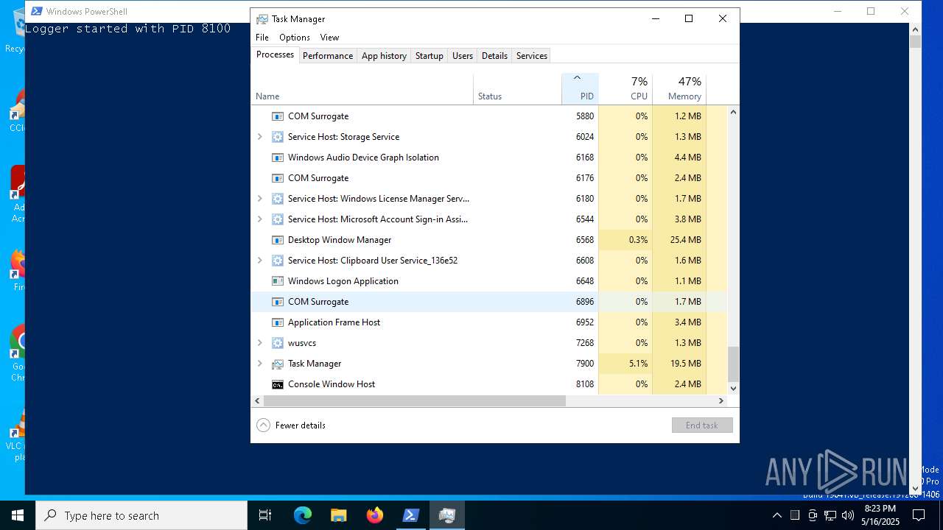Viewport: 943px width, 530px height.
Task: Click the COM Surrogate icon for PID 5880
Action: (x=278, y=116)
